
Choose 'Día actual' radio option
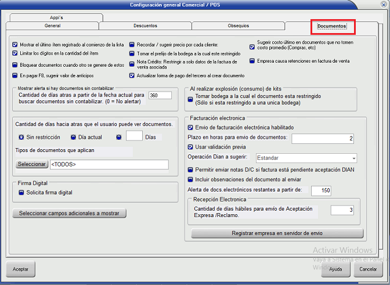coord(74,137)
